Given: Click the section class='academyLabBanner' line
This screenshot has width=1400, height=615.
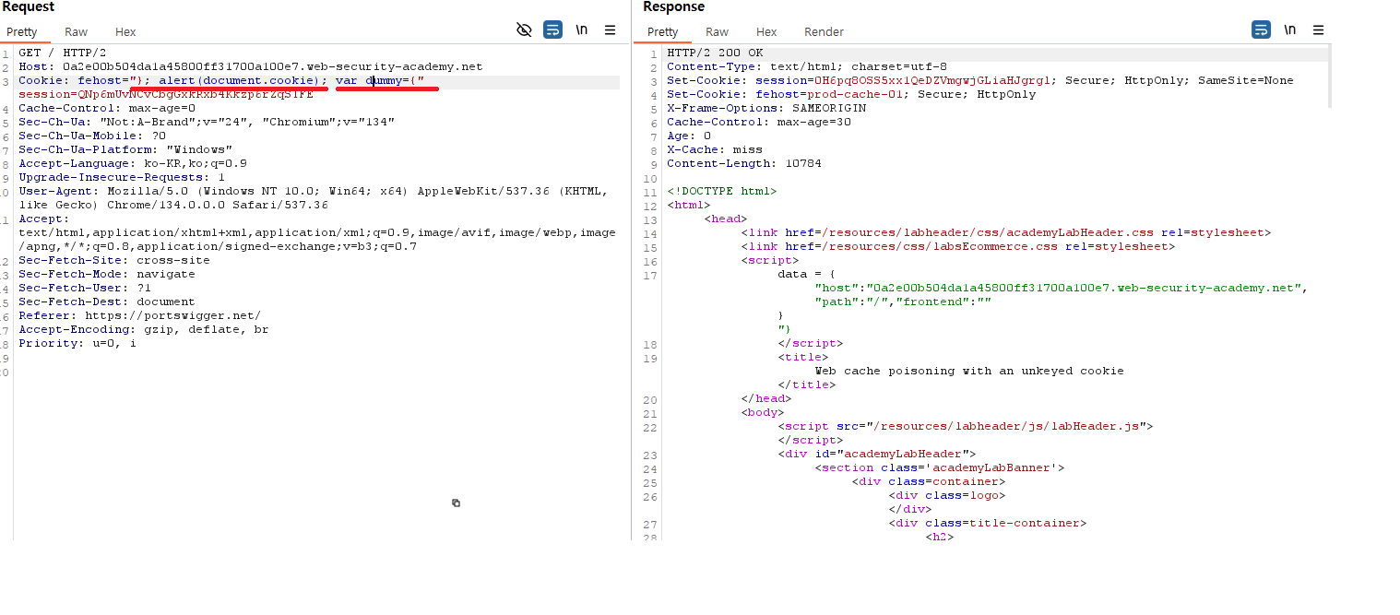Looking at the screenshot, I should [940, 467].
